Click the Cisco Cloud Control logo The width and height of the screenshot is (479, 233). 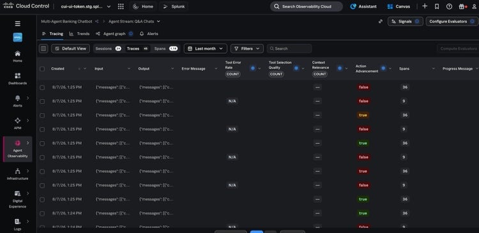26,6
